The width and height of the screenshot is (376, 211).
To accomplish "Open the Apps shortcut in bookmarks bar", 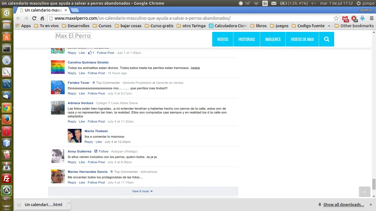I will [x=23, y=26].
